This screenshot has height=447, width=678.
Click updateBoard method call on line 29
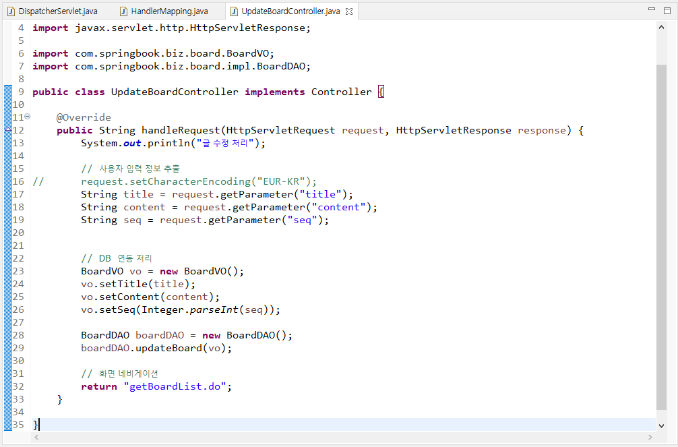click(x=168, y=349)
